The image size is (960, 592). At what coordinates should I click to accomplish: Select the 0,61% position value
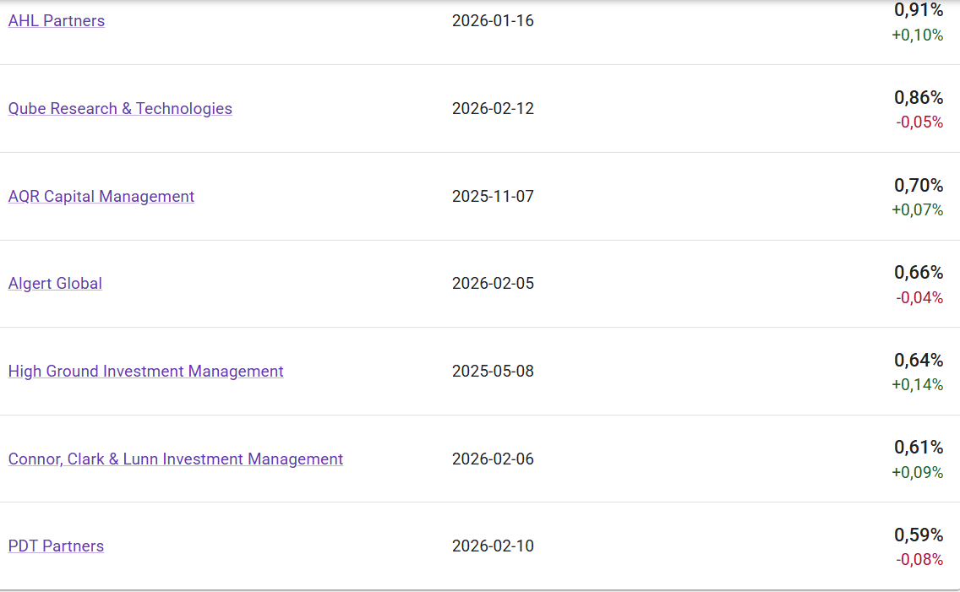pos(919,448)
